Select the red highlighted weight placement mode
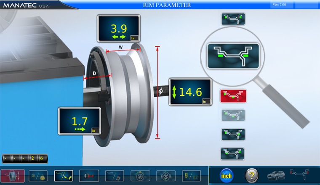The image size is (320, 185). pos(233,96)
